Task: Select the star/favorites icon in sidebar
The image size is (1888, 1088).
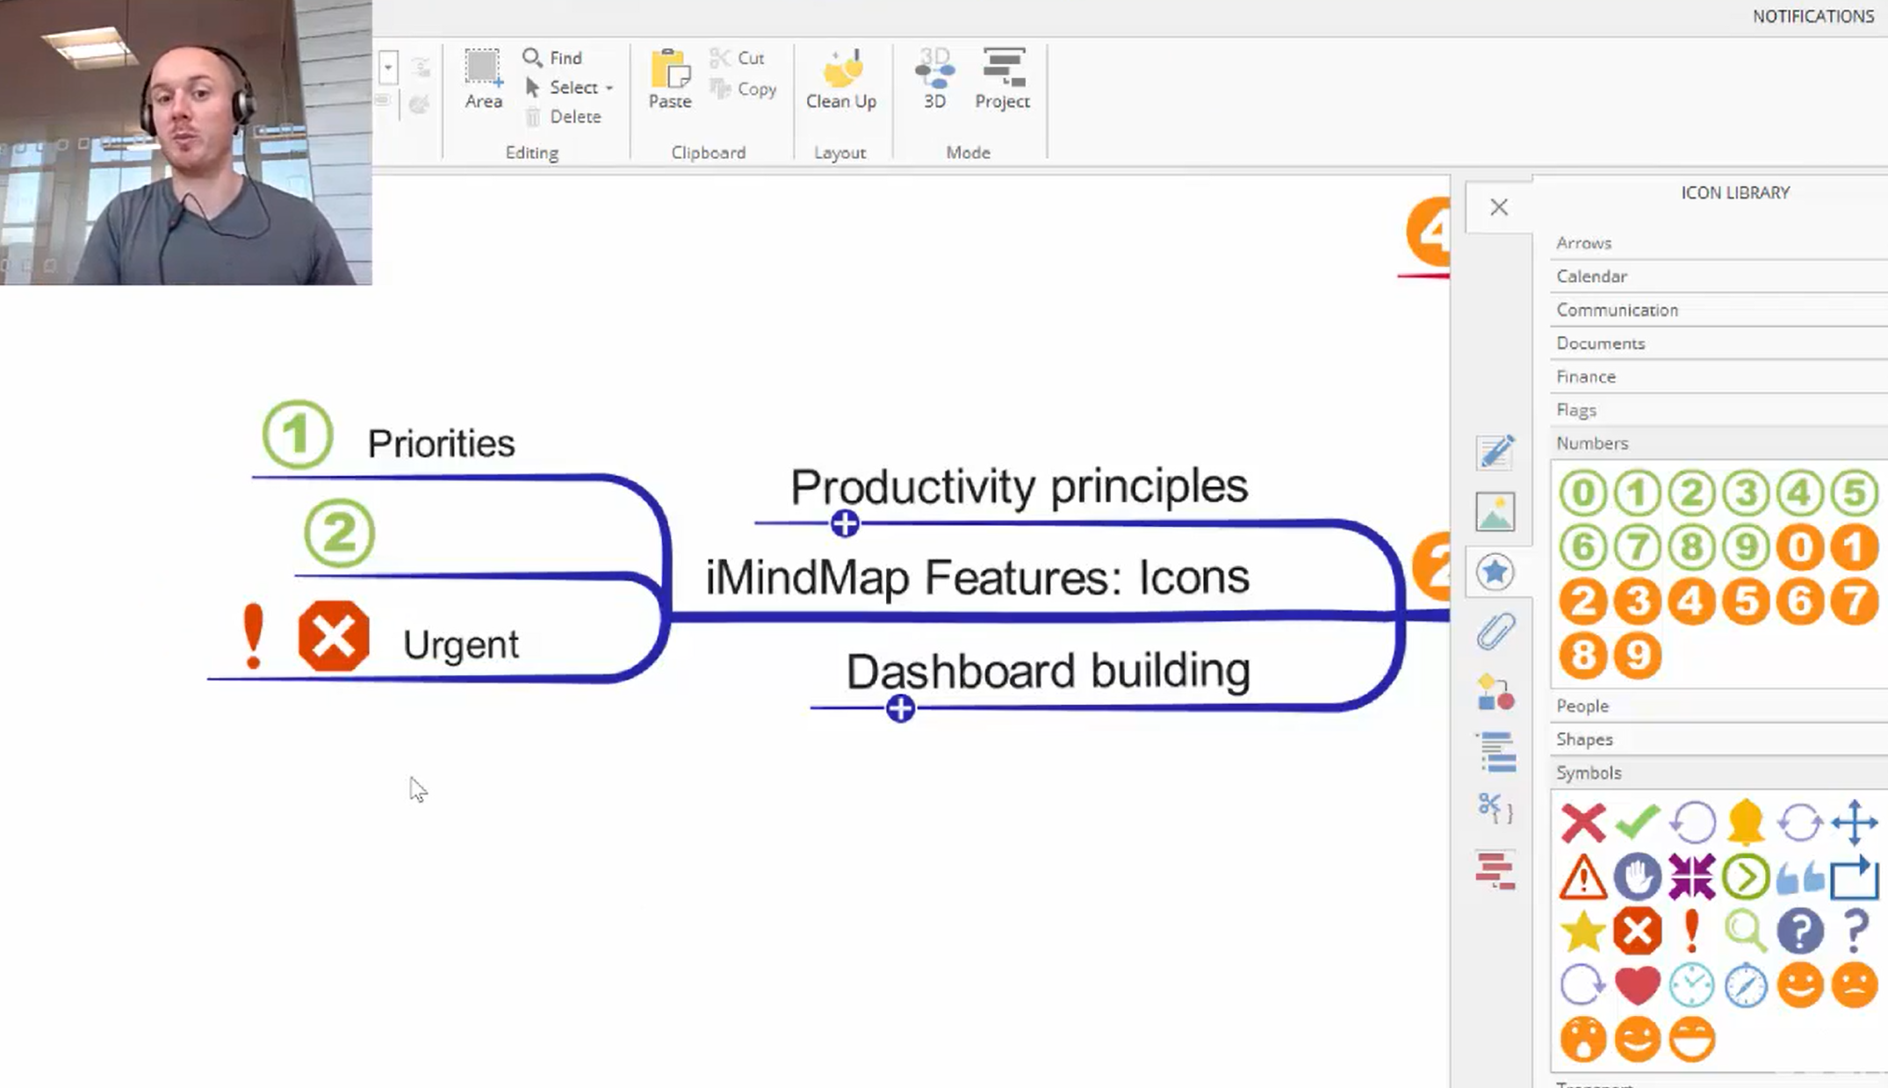Action: click(1494, 571)
